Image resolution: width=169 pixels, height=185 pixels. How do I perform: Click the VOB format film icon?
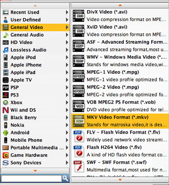pyautogui.click(x=79, y=106)
